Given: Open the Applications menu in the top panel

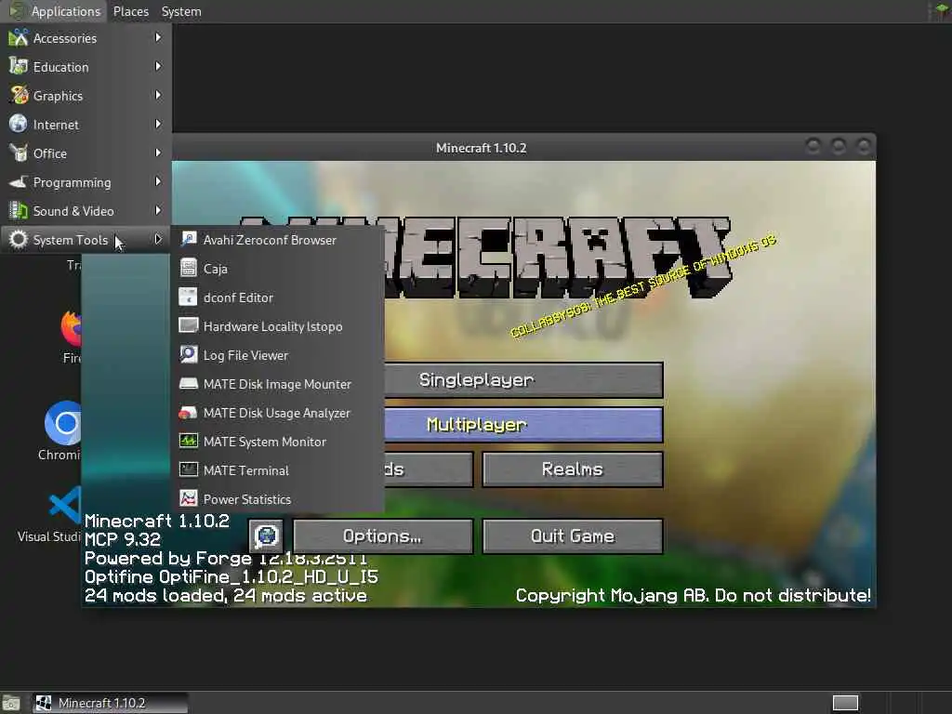Looking at the screenshot, I should pos(55,11).
